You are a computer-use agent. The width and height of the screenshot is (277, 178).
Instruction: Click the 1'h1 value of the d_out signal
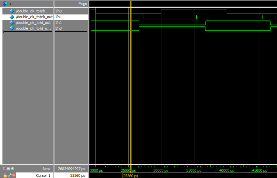(58, 23)
